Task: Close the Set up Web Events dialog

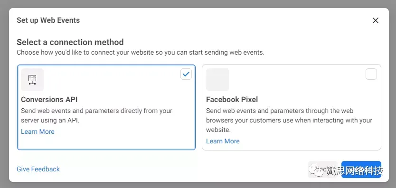Action: click(376, 20)
